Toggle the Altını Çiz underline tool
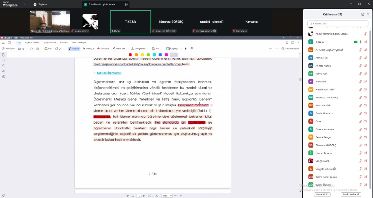This screenshot has height=198, width=373. point(88,48)
